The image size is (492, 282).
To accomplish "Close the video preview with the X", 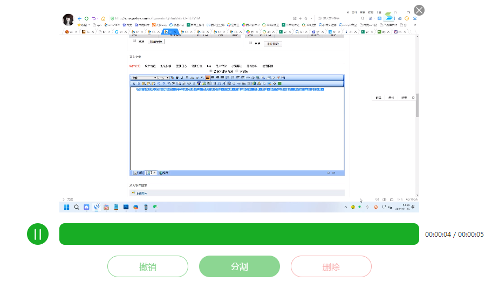I will [x=419, y=10].
